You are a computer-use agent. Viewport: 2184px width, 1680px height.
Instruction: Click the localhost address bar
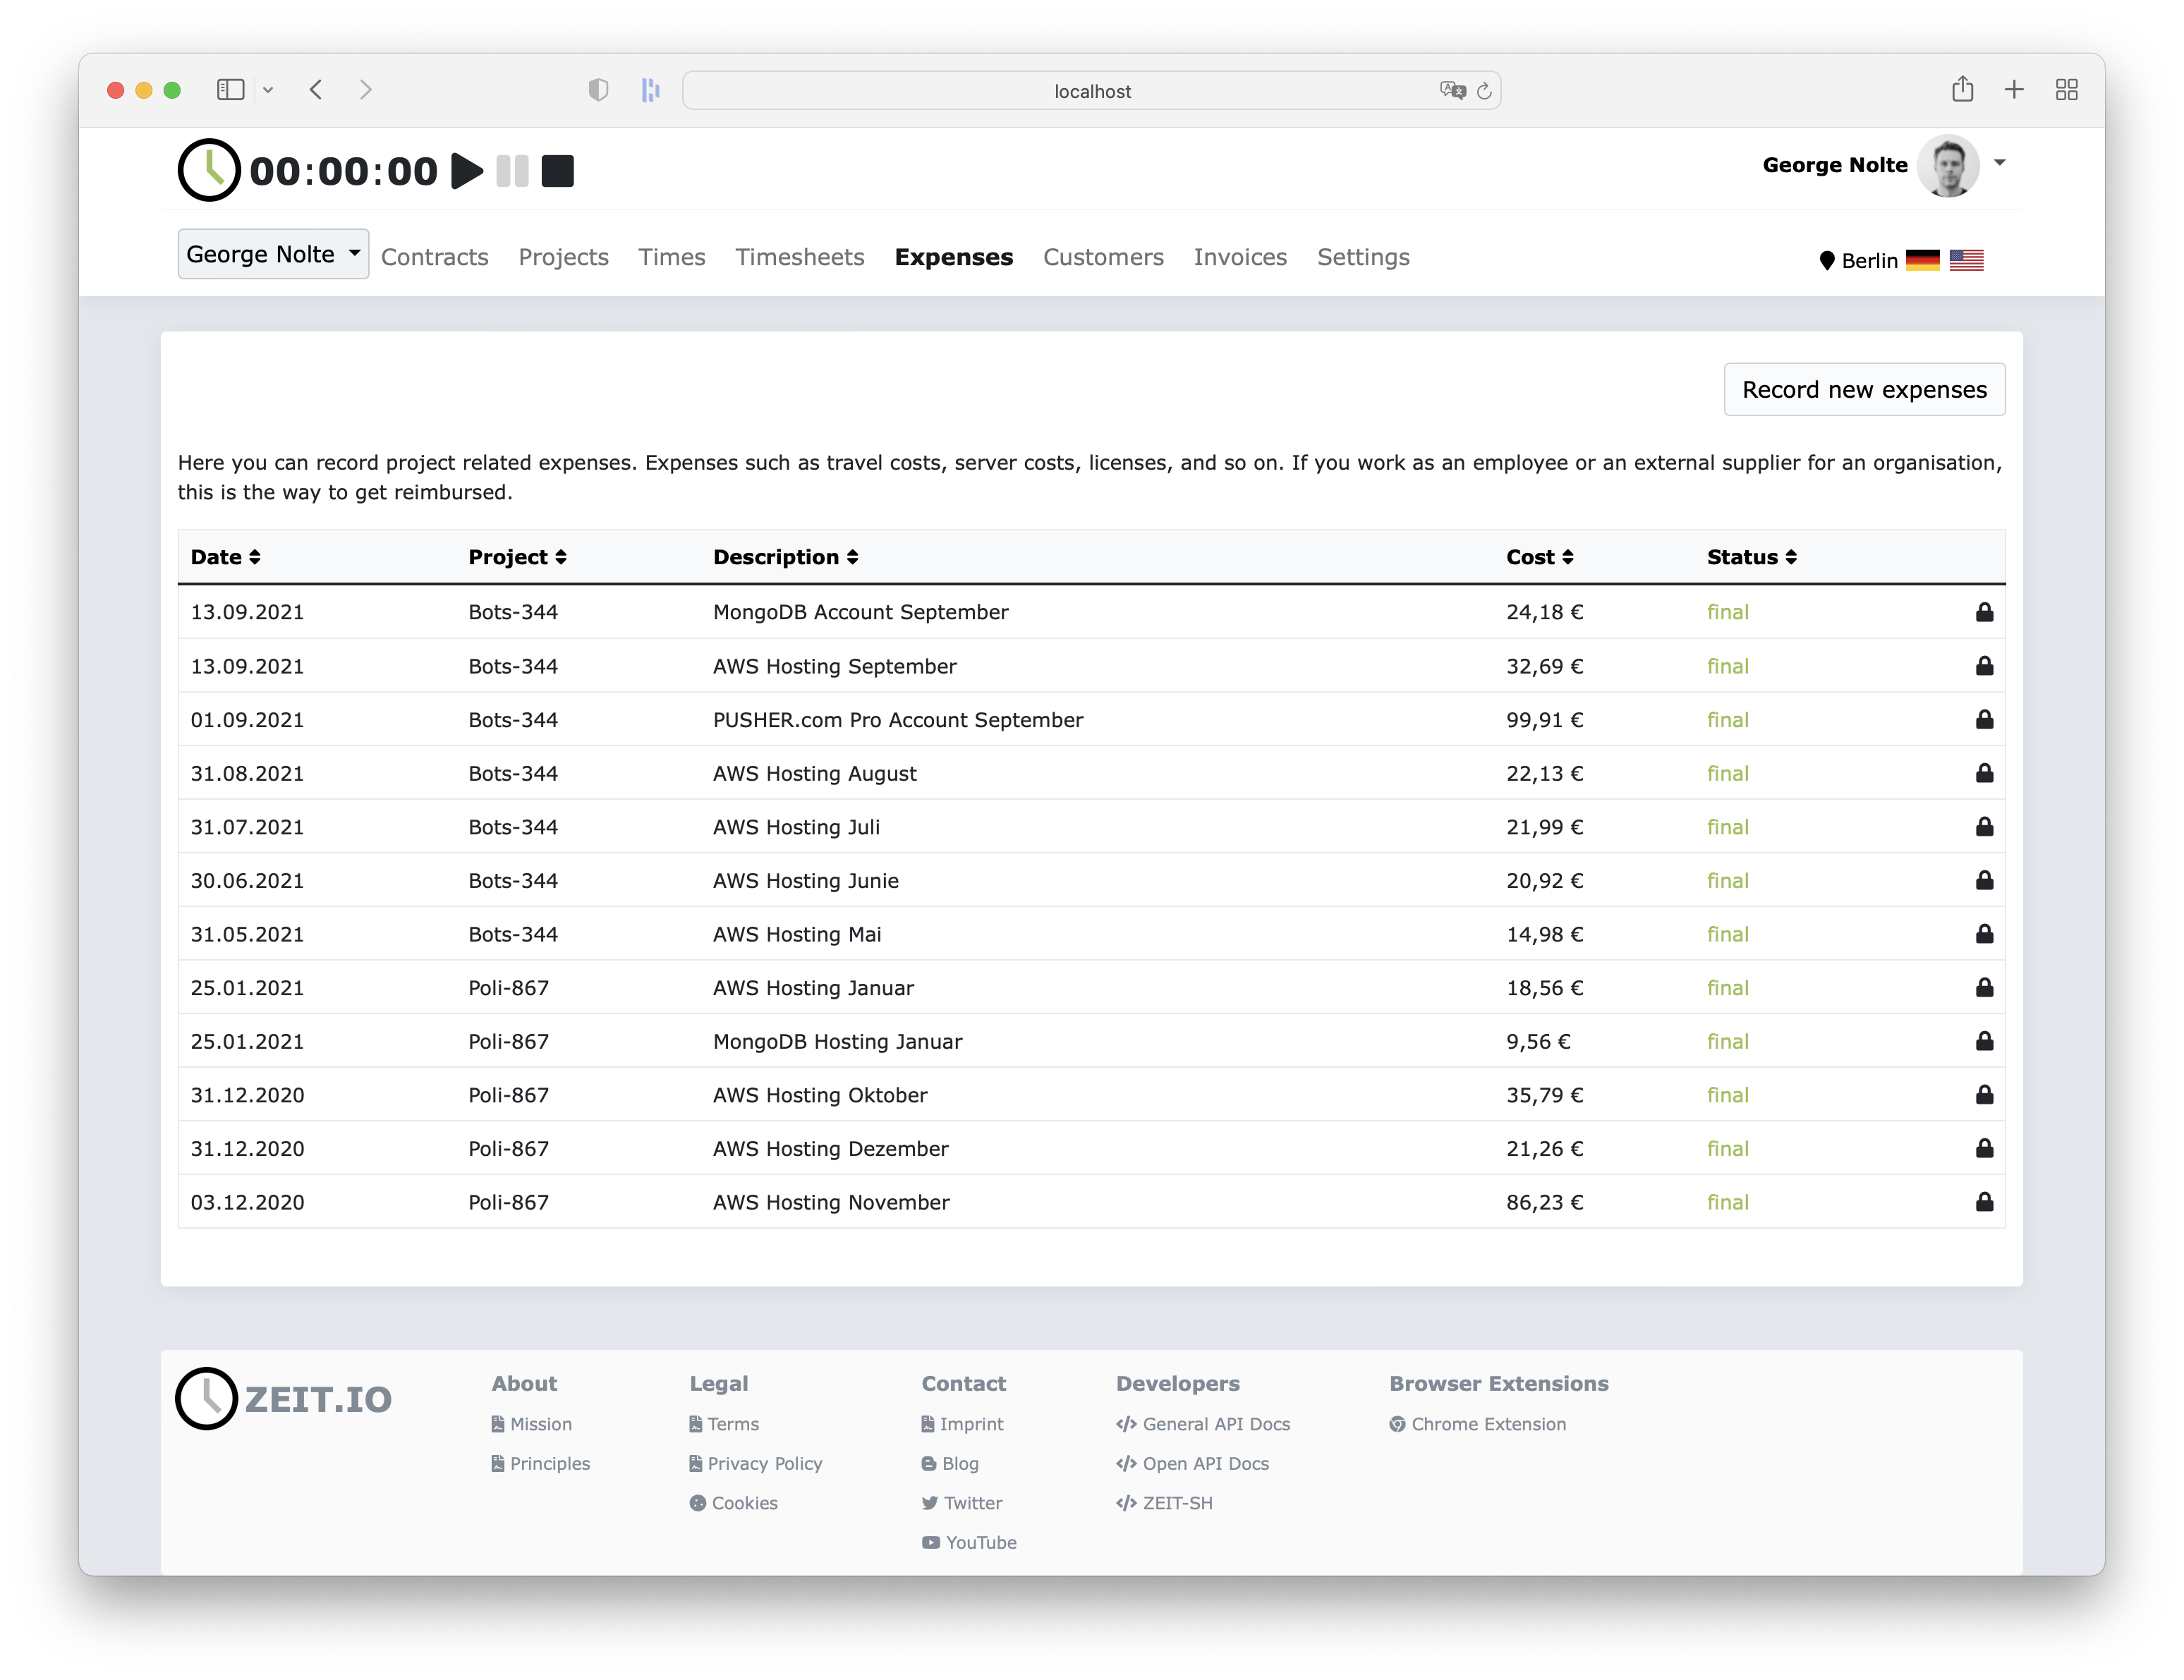pos(1091,91)
